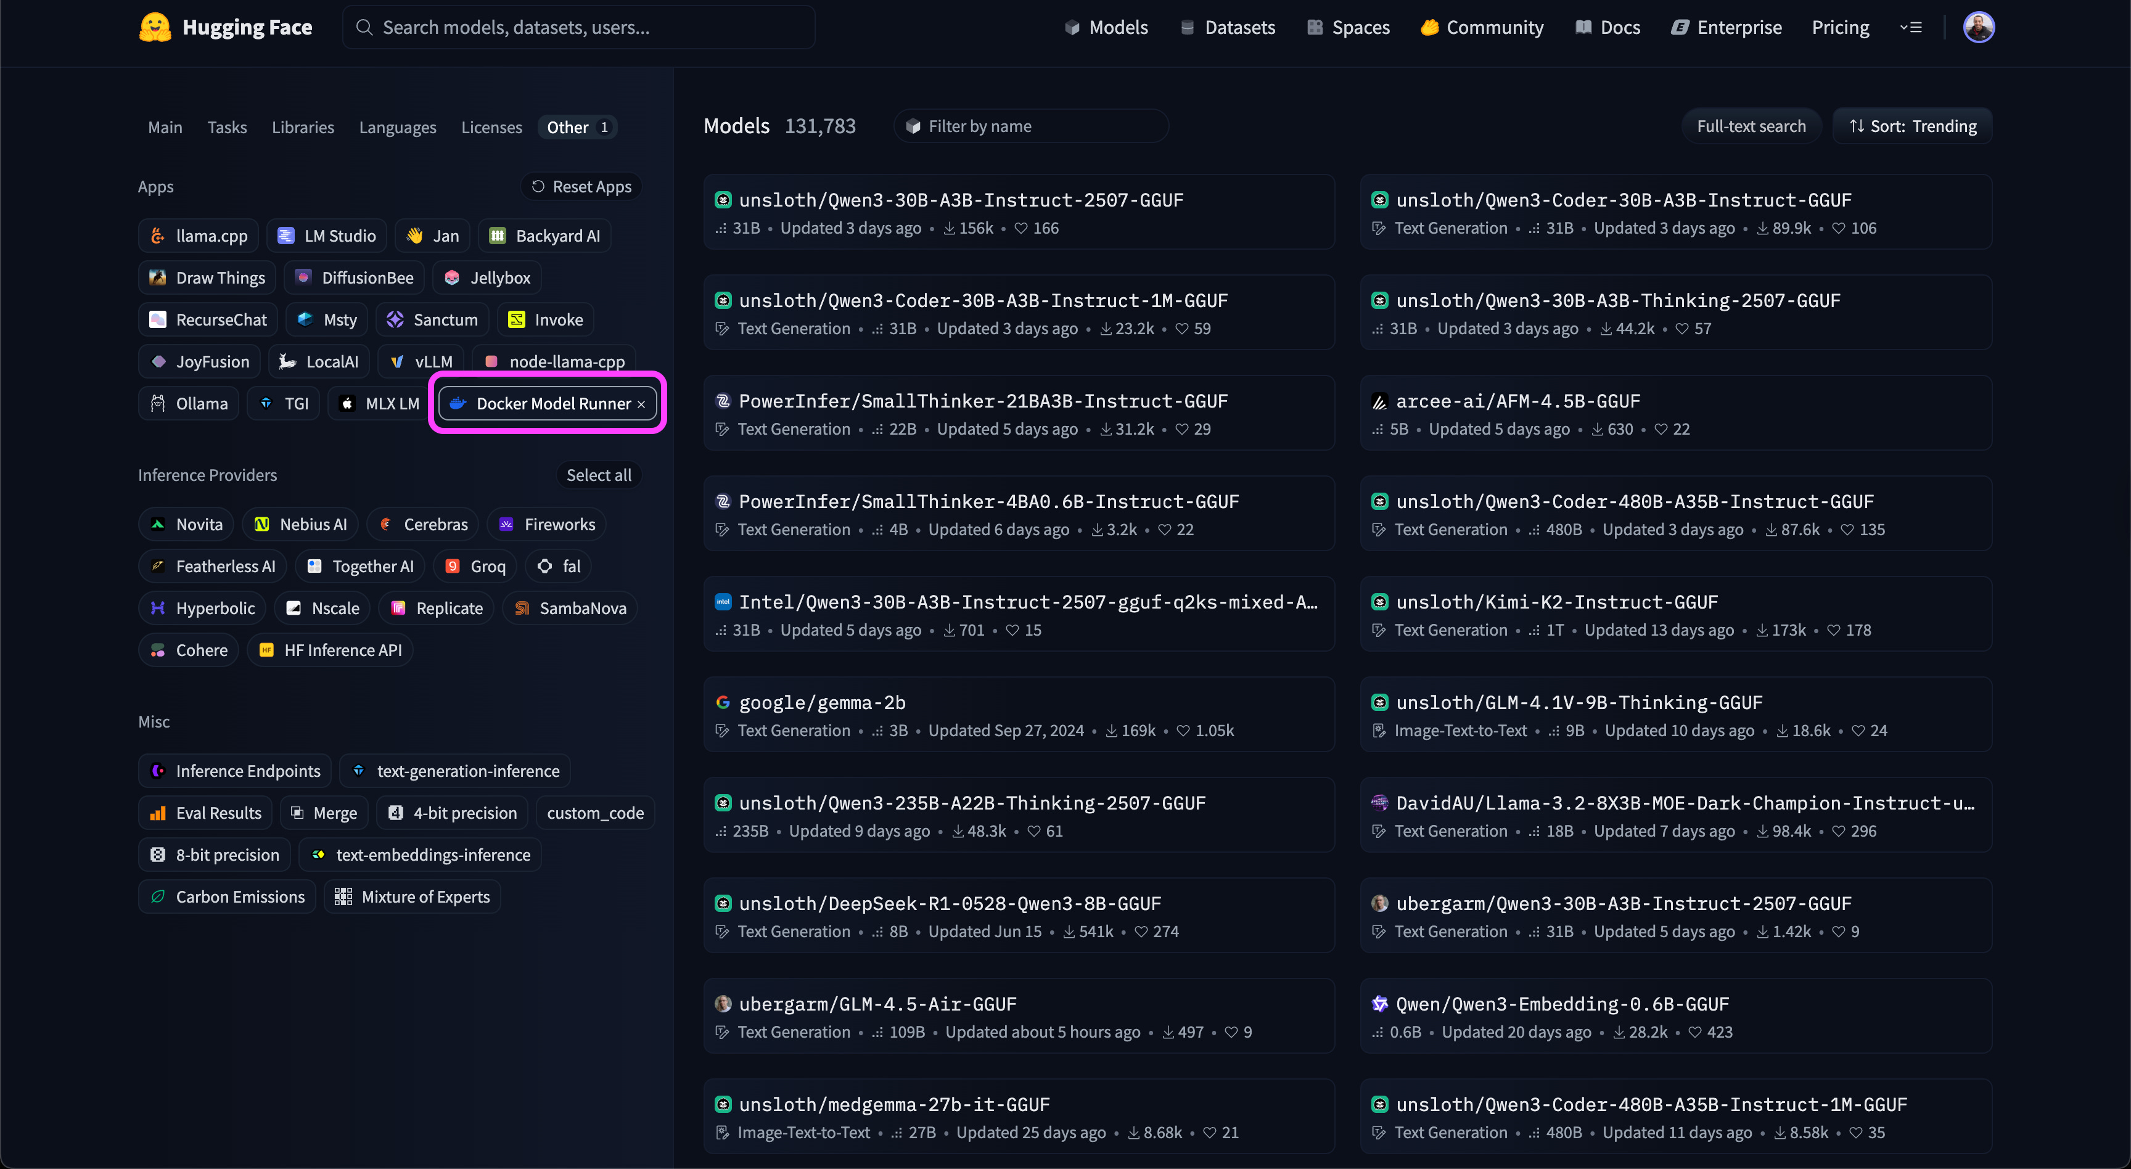Toggle the Mixture of Experts filter
Screen dimensions: 2131x1169
tap(413, 897)
